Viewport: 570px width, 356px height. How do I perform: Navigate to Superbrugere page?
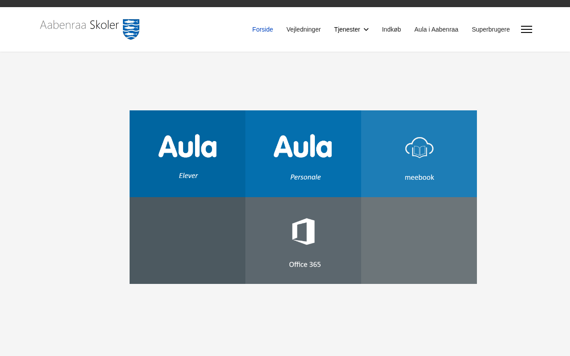[x=491, y=29]
